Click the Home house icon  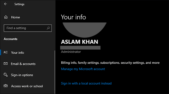click(x=6, y=17)
